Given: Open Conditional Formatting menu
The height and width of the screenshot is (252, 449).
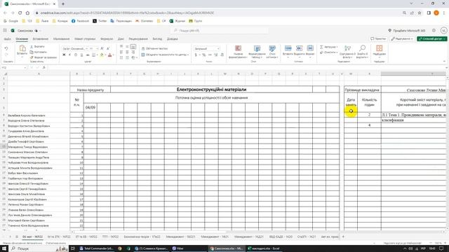Looking at the screenshot, I should point(238,52).
